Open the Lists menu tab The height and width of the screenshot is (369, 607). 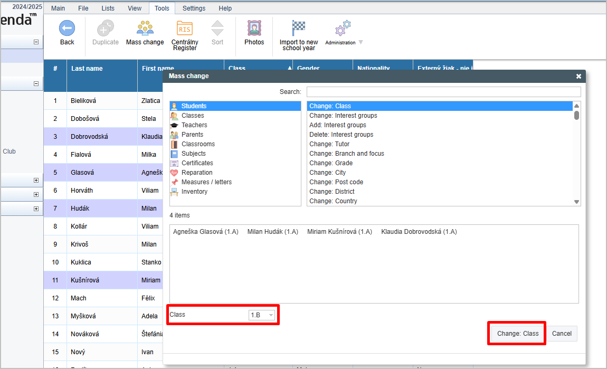(108, 8)
